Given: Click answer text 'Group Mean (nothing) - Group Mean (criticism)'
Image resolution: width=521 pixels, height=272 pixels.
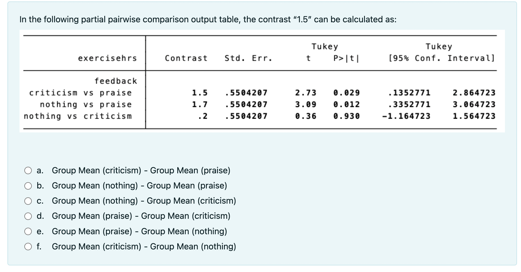Looking at the screenshot, I should click(x=143, y=201).
